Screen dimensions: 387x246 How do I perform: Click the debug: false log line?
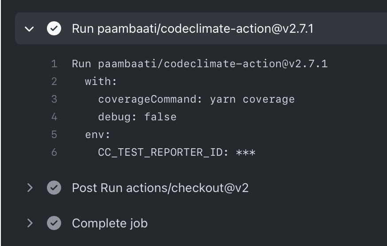pyautogui.click(x=137, y=117)
